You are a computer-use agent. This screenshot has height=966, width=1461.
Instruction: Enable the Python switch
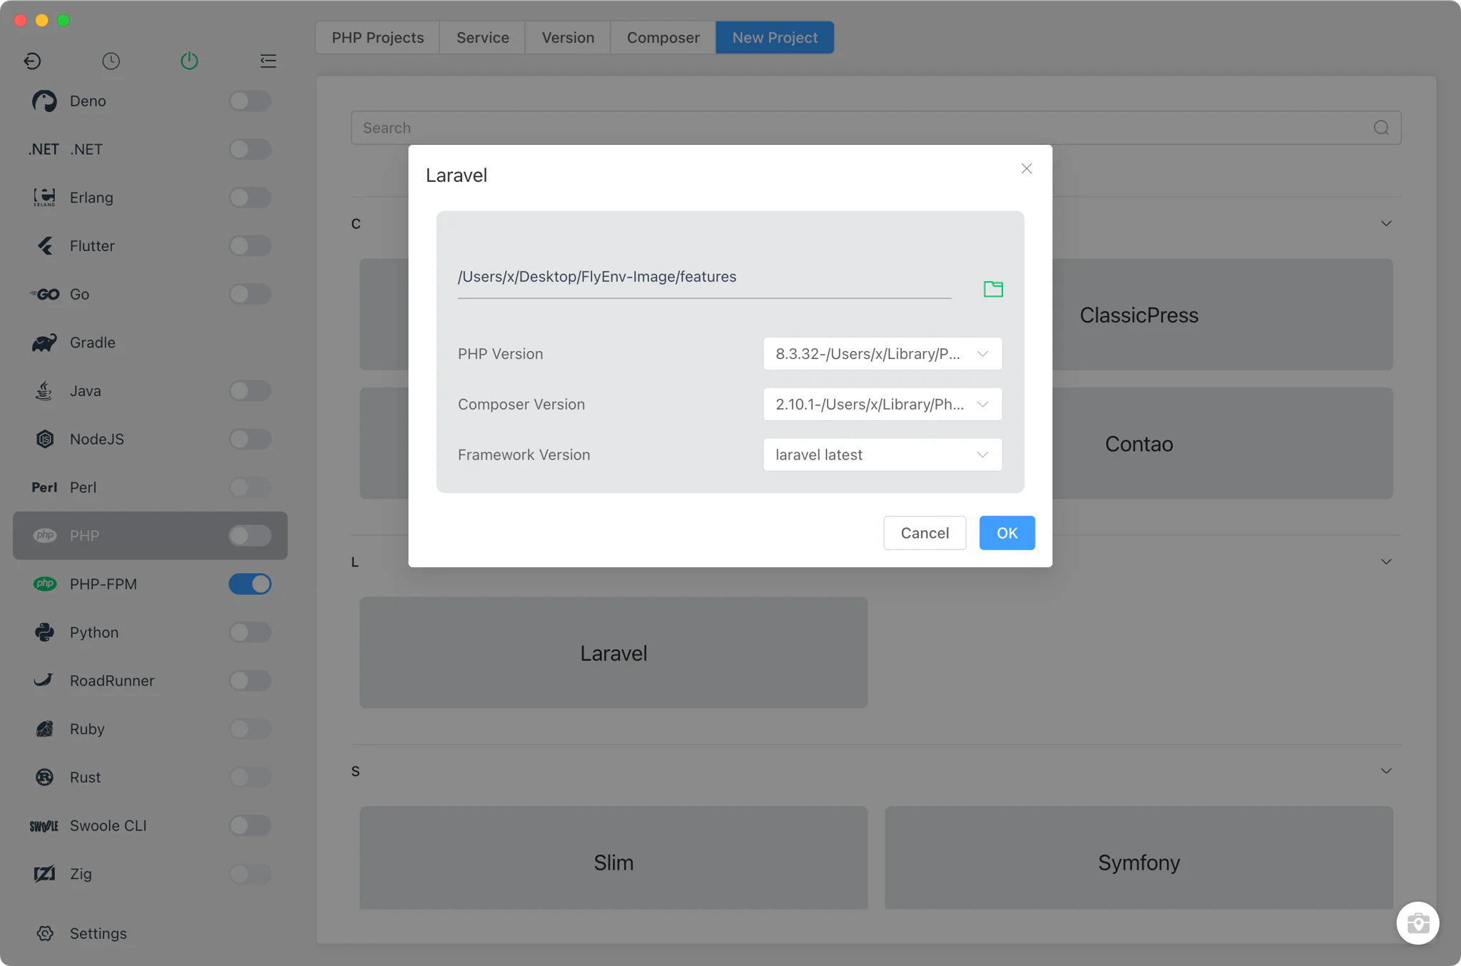coord(250,632)
